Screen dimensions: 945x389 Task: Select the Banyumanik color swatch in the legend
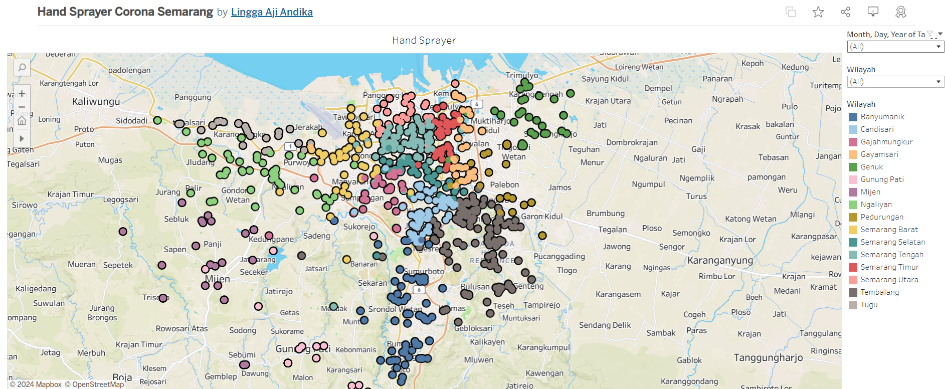tap(853, 117)
